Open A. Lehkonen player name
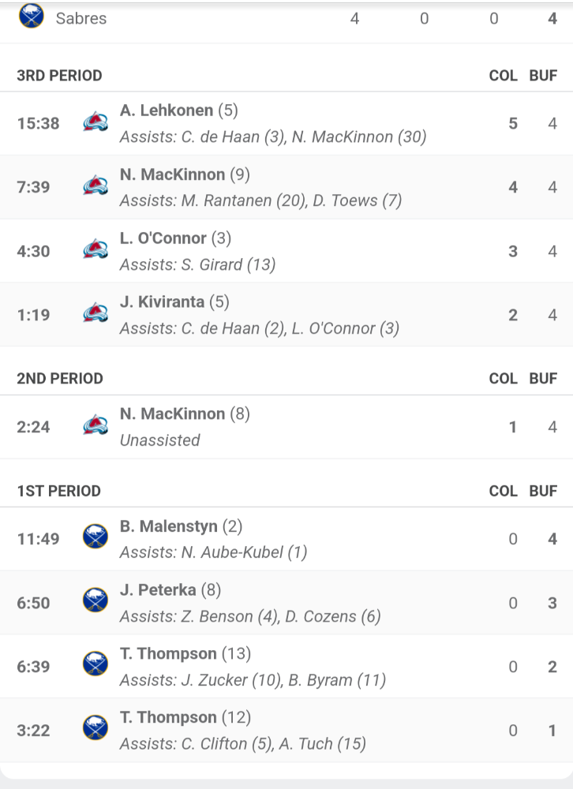This screenshot has height=789, width=573. pyautogui.click(x=167, y=110)
